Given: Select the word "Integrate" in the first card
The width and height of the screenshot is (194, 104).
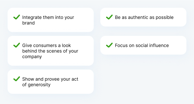Looking at the screenshot, I should point(32,18).
